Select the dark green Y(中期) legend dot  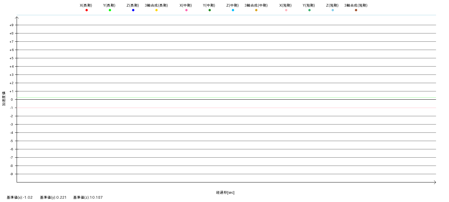tap(210, 10)
